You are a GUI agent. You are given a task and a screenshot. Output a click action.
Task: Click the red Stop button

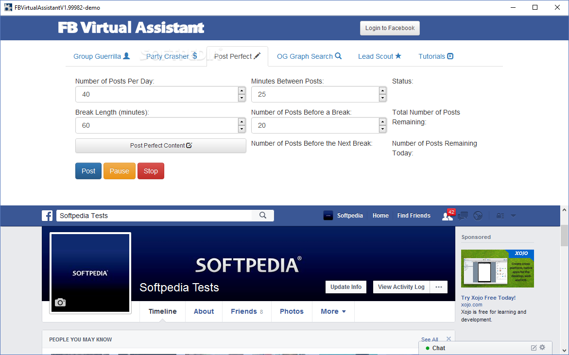pos(151,171)
